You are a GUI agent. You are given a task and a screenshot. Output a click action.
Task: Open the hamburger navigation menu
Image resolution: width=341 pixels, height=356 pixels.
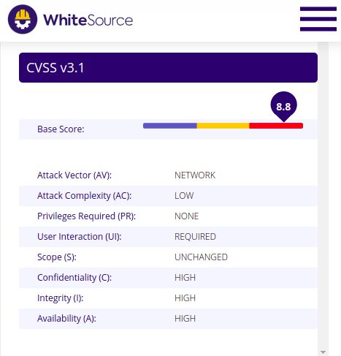tap(318, 19)
